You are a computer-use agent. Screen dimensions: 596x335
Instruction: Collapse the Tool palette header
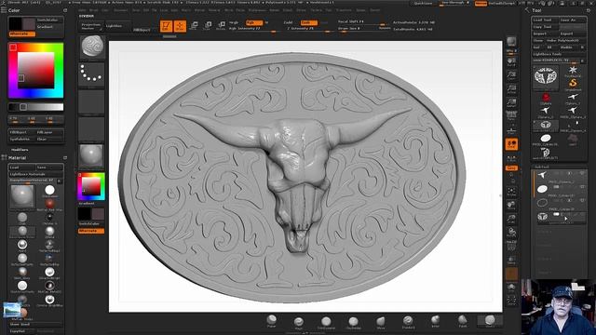[x=536, y=10]
